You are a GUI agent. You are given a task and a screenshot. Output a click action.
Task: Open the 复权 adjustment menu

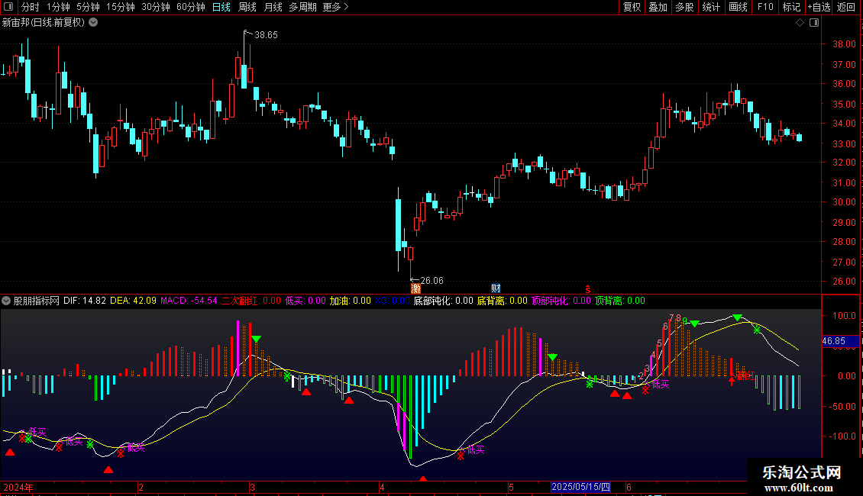click(x=632, y=7)
